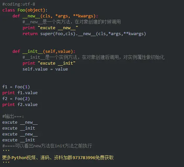Click the '#输出===:' comment line
Viewport: 184px width, 167px height.
pos(13,116)
